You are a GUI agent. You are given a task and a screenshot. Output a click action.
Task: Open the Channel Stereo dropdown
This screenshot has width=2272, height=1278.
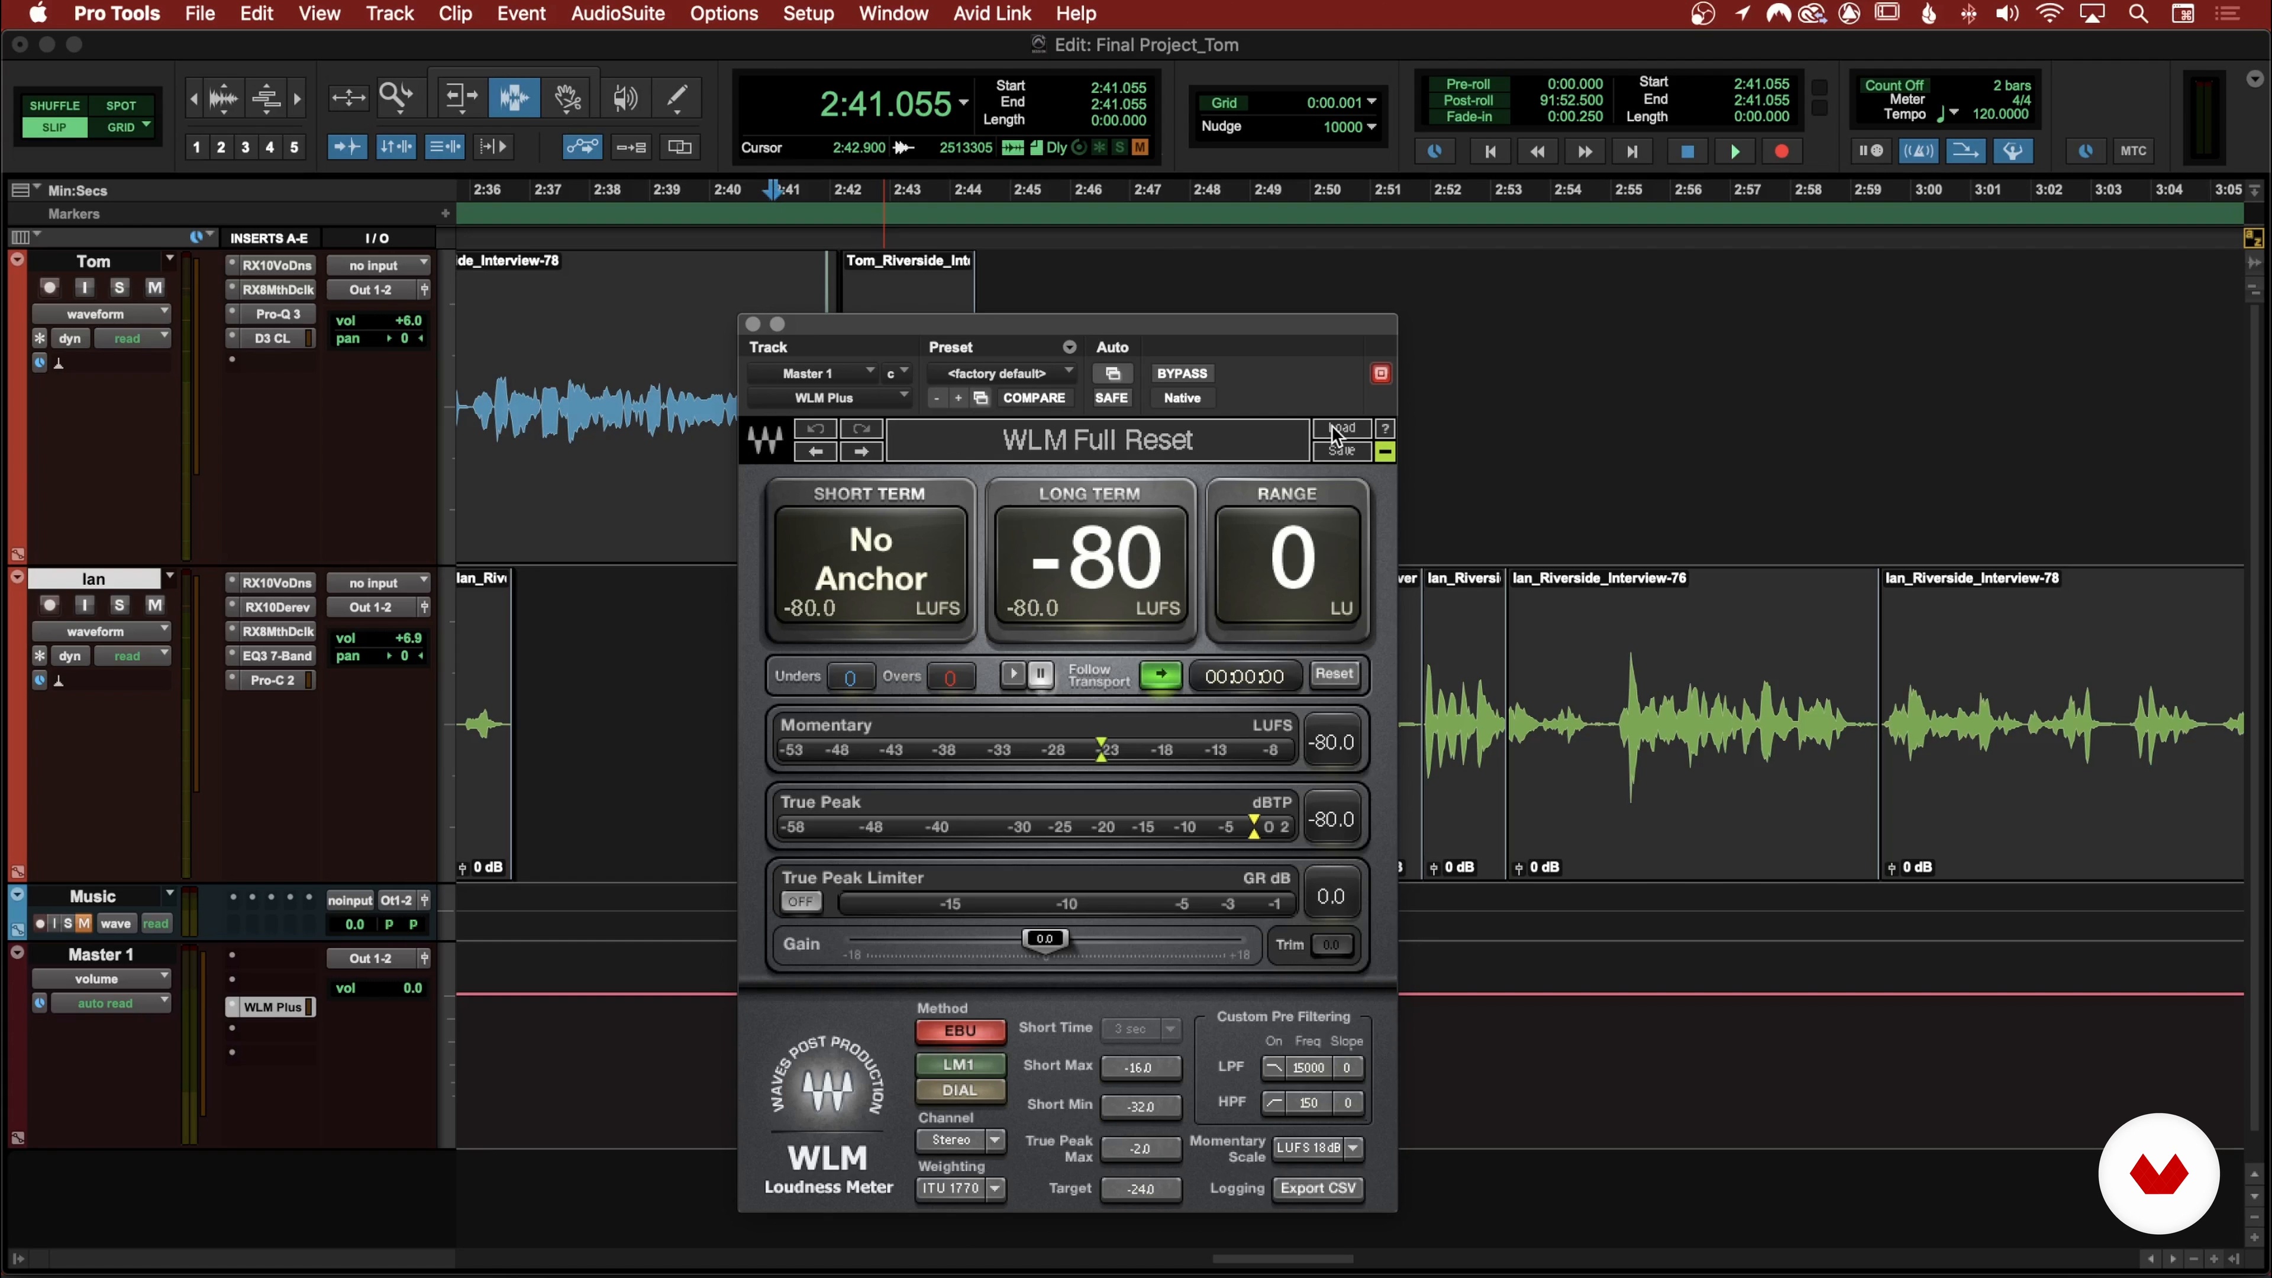point(960,1140)
